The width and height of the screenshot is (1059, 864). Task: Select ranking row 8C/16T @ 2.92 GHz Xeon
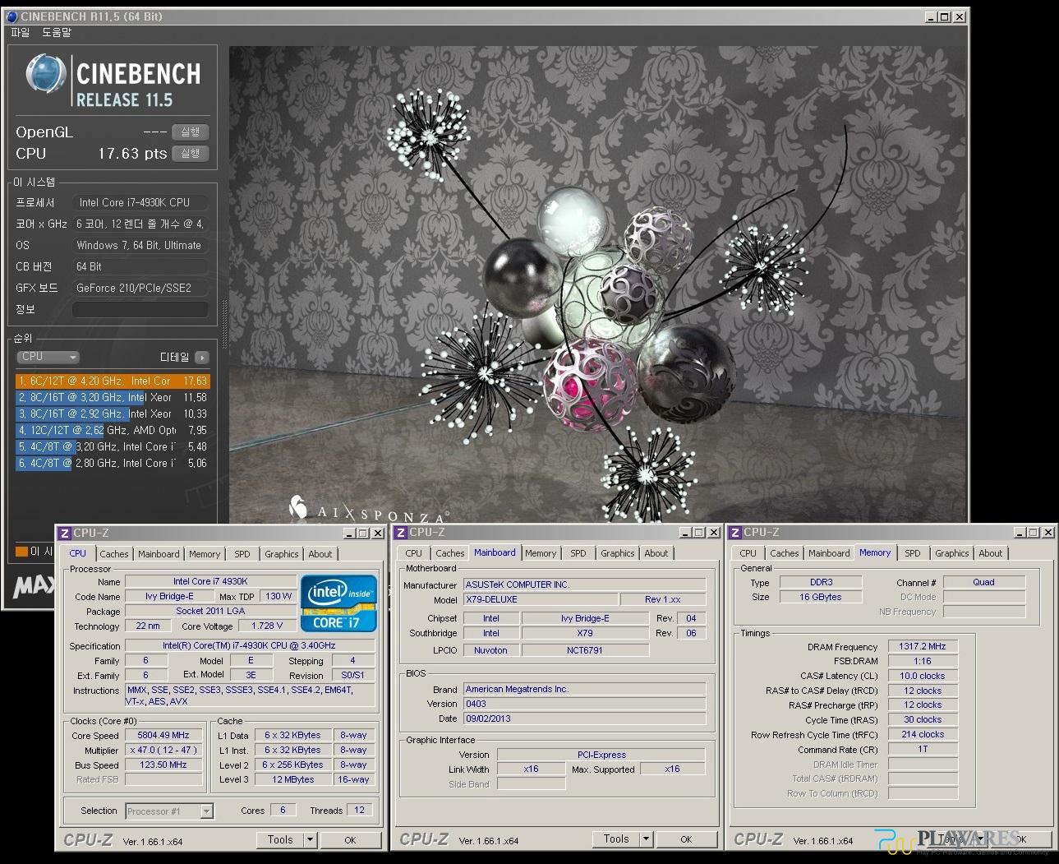coord(113,414)
